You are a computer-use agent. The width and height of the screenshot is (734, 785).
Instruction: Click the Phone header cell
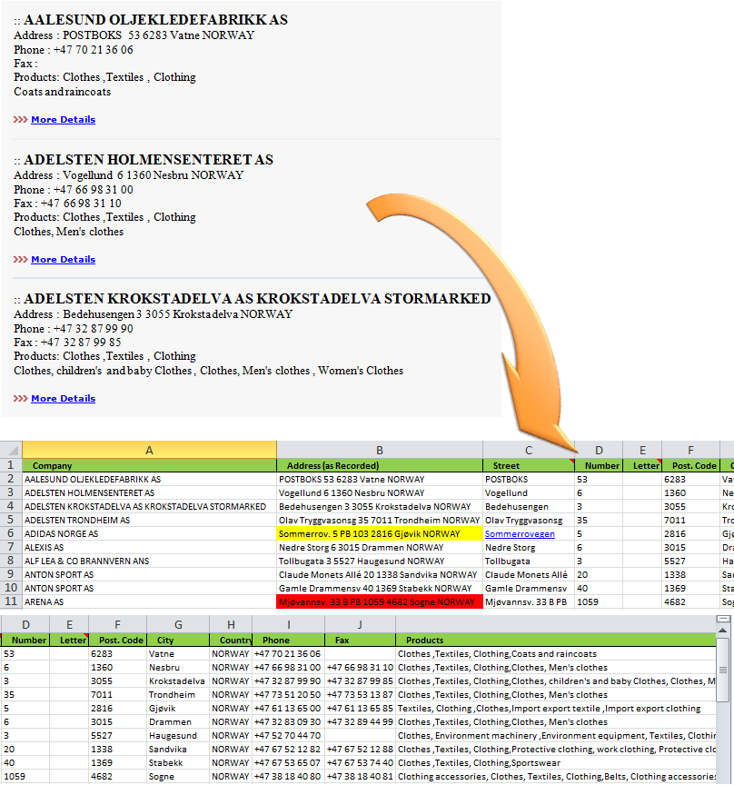pos(288,641)
